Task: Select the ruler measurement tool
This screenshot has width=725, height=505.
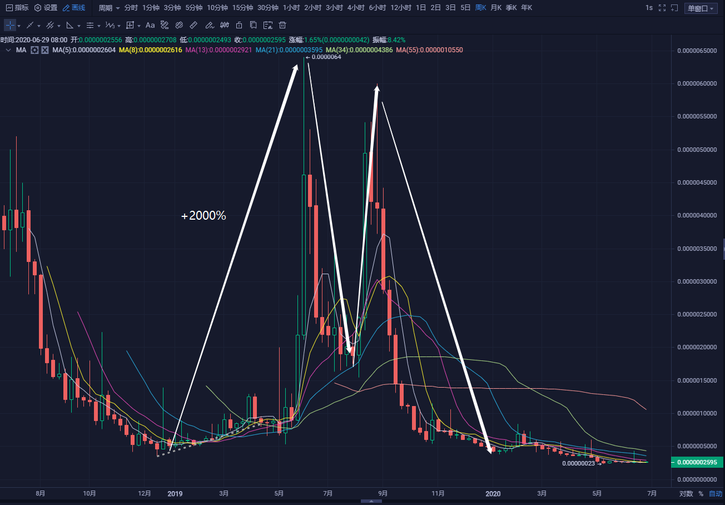Action: [x=193, y=25]
